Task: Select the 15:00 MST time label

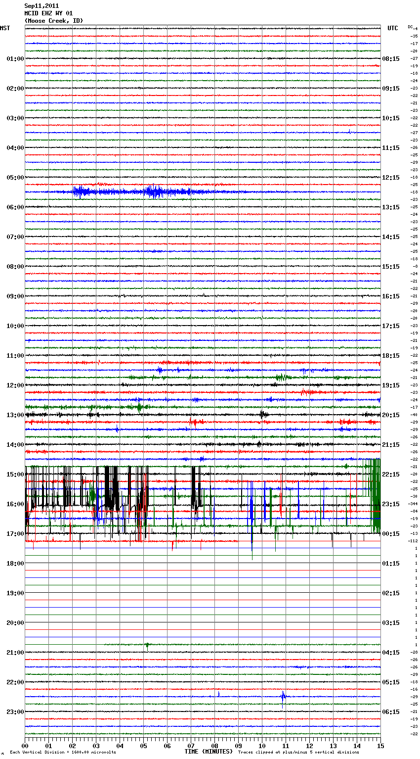Action: point(15,474)
